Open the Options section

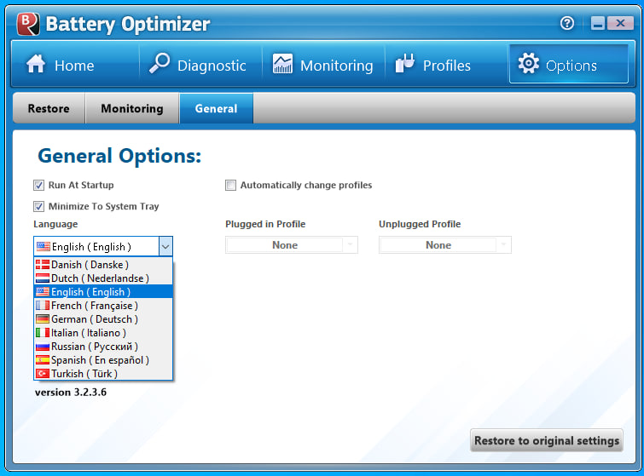[569, 64]
